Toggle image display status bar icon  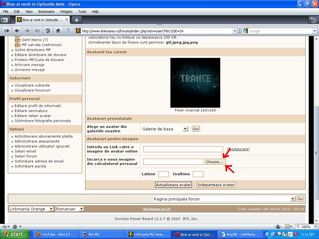(x=287, y=227)
